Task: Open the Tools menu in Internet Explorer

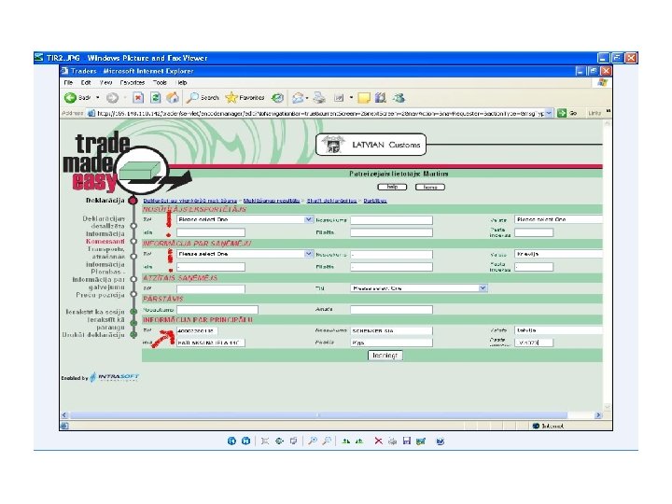Action: click(x=160, y=82)
